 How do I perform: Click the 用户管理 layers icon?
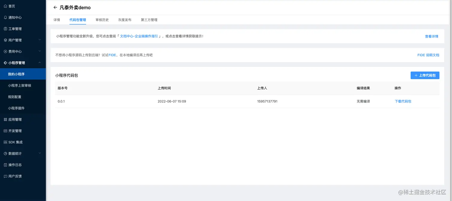(x=5, y=40)
